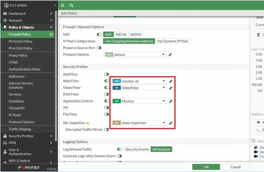Enable the File Filter toggle

point(107,114)
